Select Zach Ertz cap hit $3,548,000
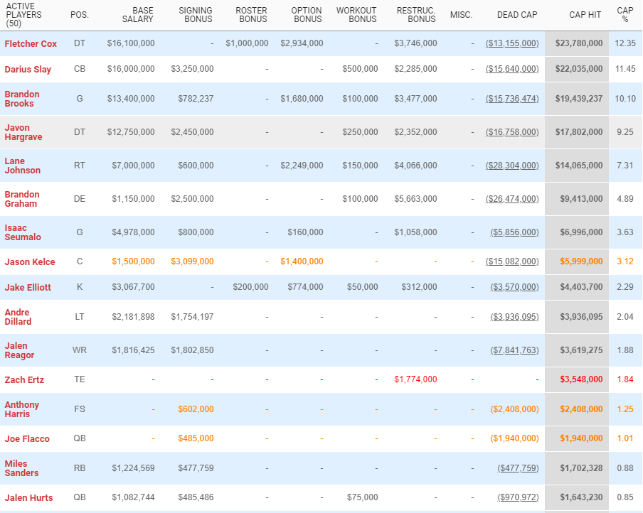This screenshot has width=643, height=513. click(x=582, y=379)
